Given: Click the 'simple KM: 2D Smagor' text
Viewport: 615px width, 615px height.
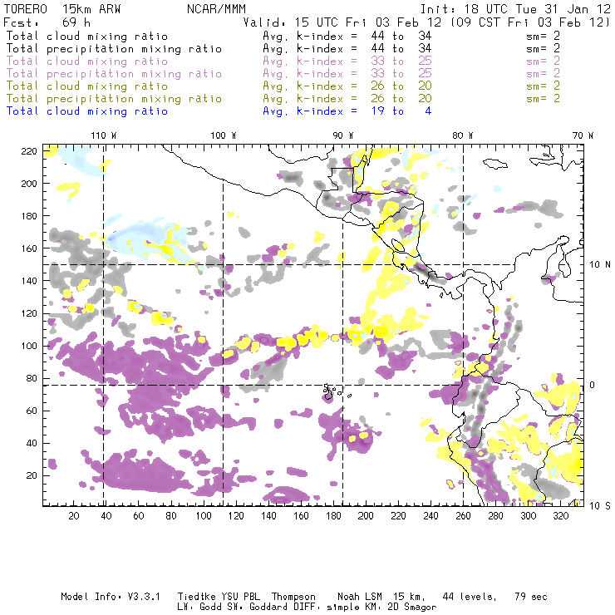Looking at the screenshot, I should point(381,607).
